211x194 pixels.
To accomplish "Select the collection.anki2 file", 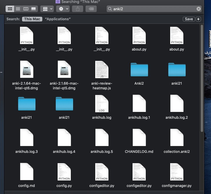I will click(177, 138).
